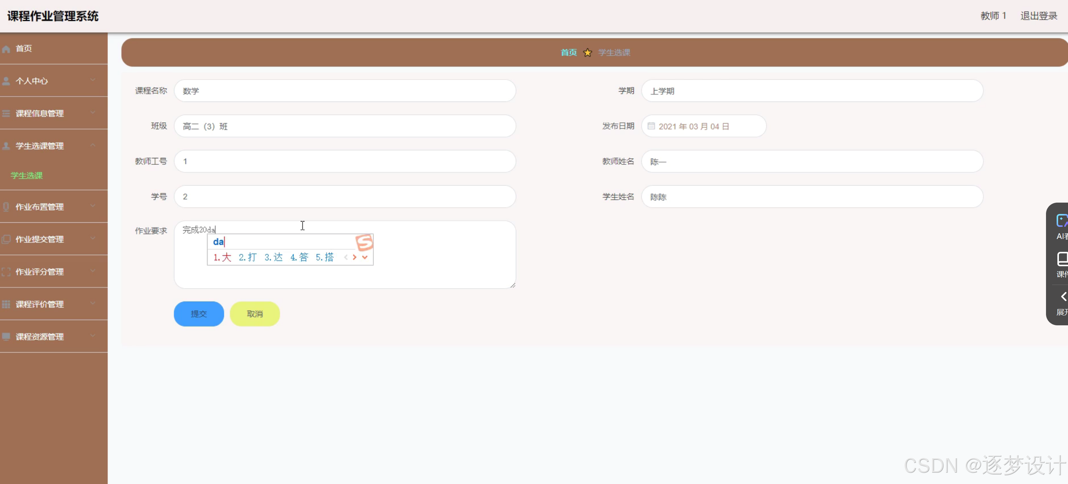The height and width of the screenshot is (484, 1068).
Task: Click the 课程名称 input field
Action: 344,91
